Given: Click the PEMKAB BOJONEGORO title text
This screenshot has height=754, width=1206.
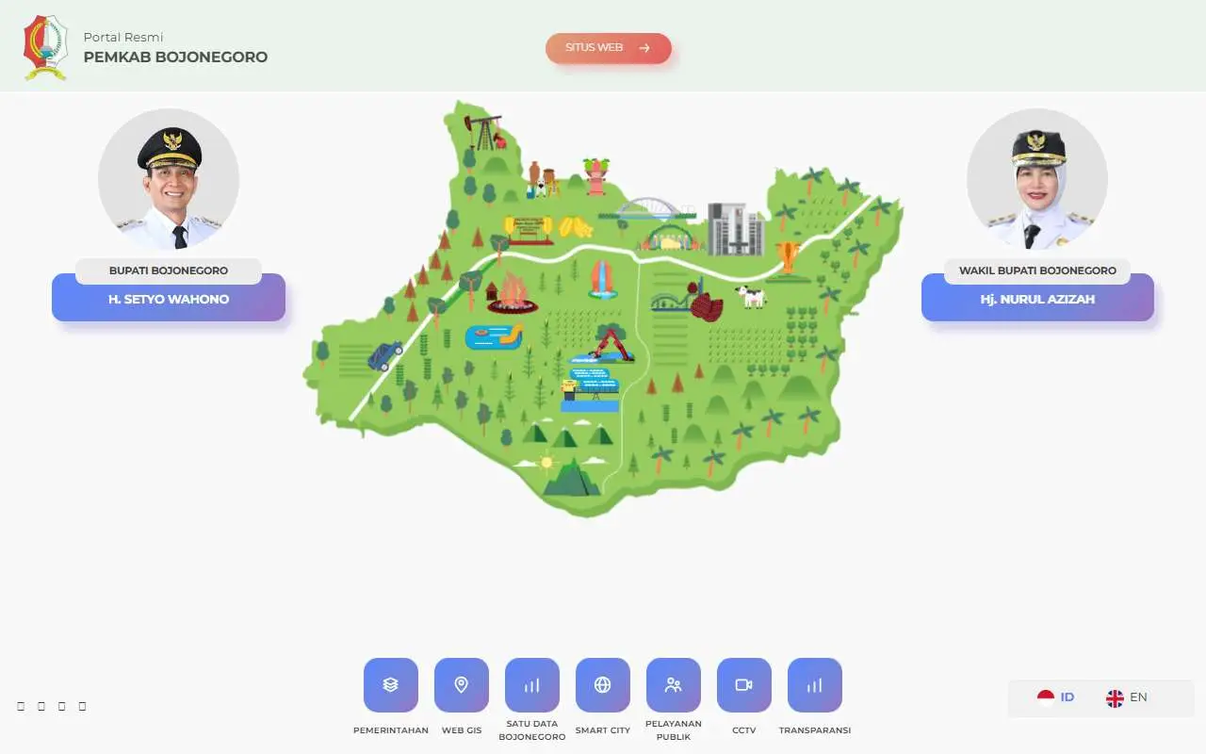Looking at the screenshot, I should tap(175, 57).
